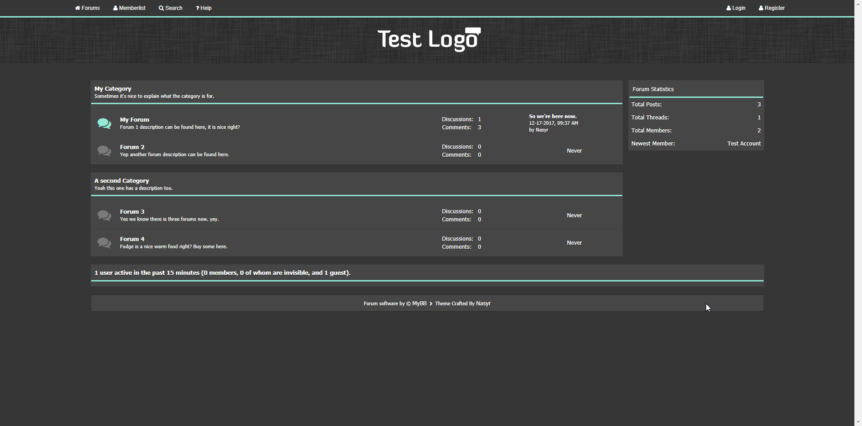
Task: Open the Forum 3 title link
Action: pyautogui.click(x=132, y=212)
